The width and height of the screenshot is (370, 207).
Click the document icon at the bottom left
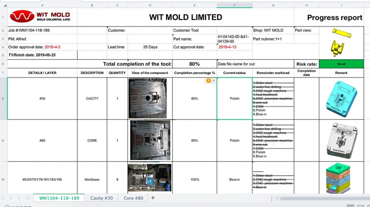point(6,205)
